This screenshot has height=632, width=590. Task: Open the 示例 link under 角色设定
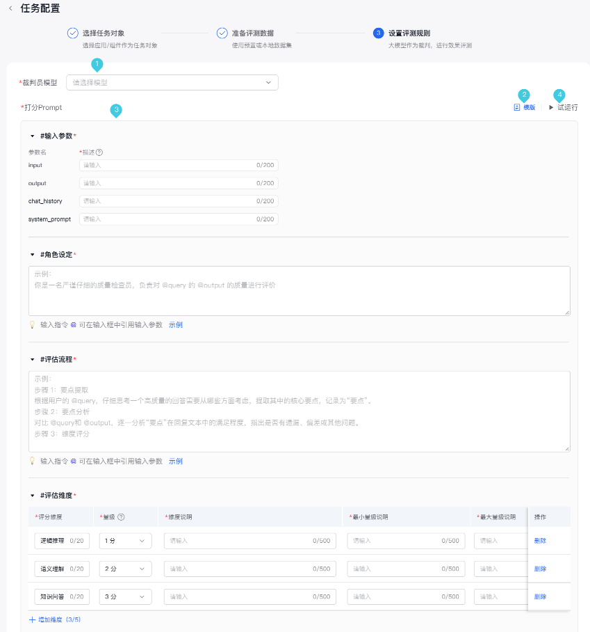[176, 325]
